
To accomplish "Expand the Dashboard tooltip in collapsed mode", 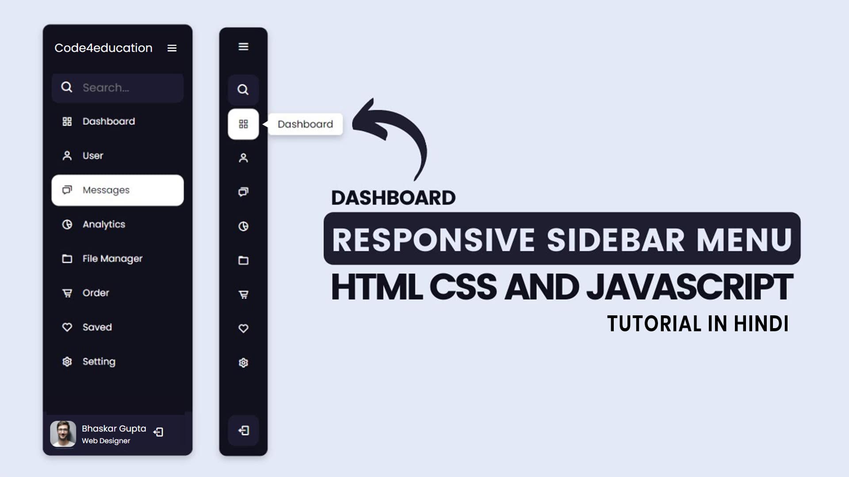I will [x=304, y=124].
